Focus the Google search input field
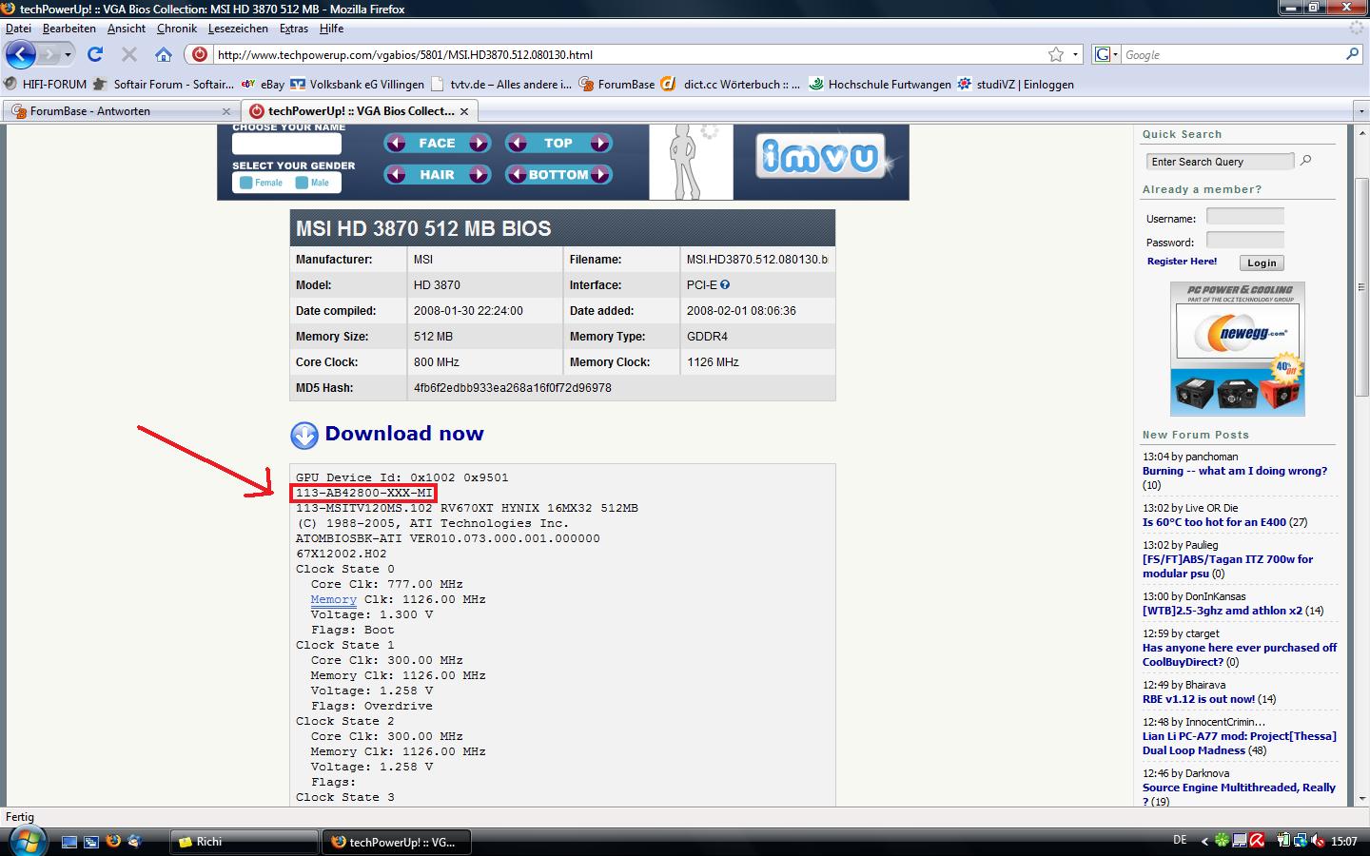Image resolution: width=1370 pixels, height=856 pixels. (x=1232, y=54)
